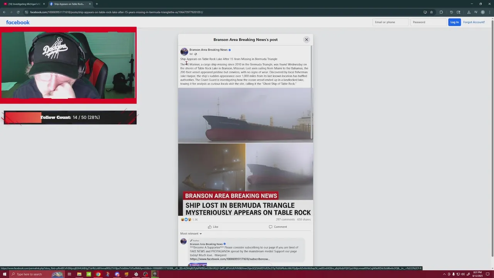Viewport: 494px width, 278px height.
Task: Click the Branson Area Breaking News profile picture
Action: pyautogui.click(x=184, y=51)
